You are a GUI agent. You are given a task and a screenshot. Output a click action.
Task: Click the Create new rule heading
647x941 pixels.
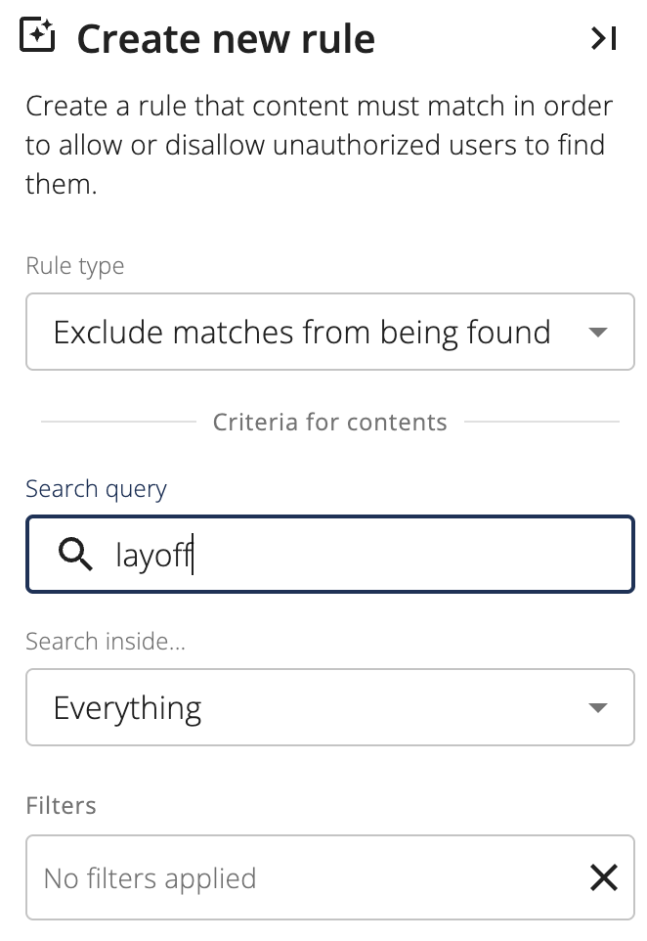226,39
